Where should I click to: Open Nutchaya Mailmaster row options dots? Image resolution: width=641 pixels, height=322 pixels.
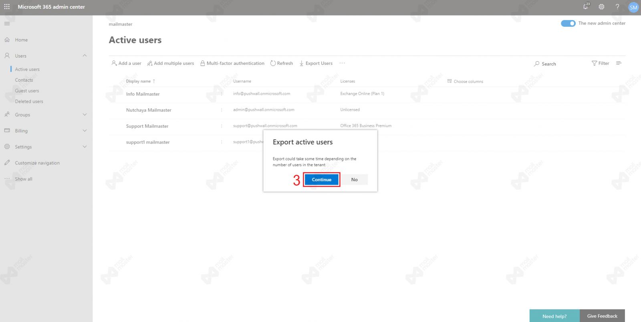[221, 110]
